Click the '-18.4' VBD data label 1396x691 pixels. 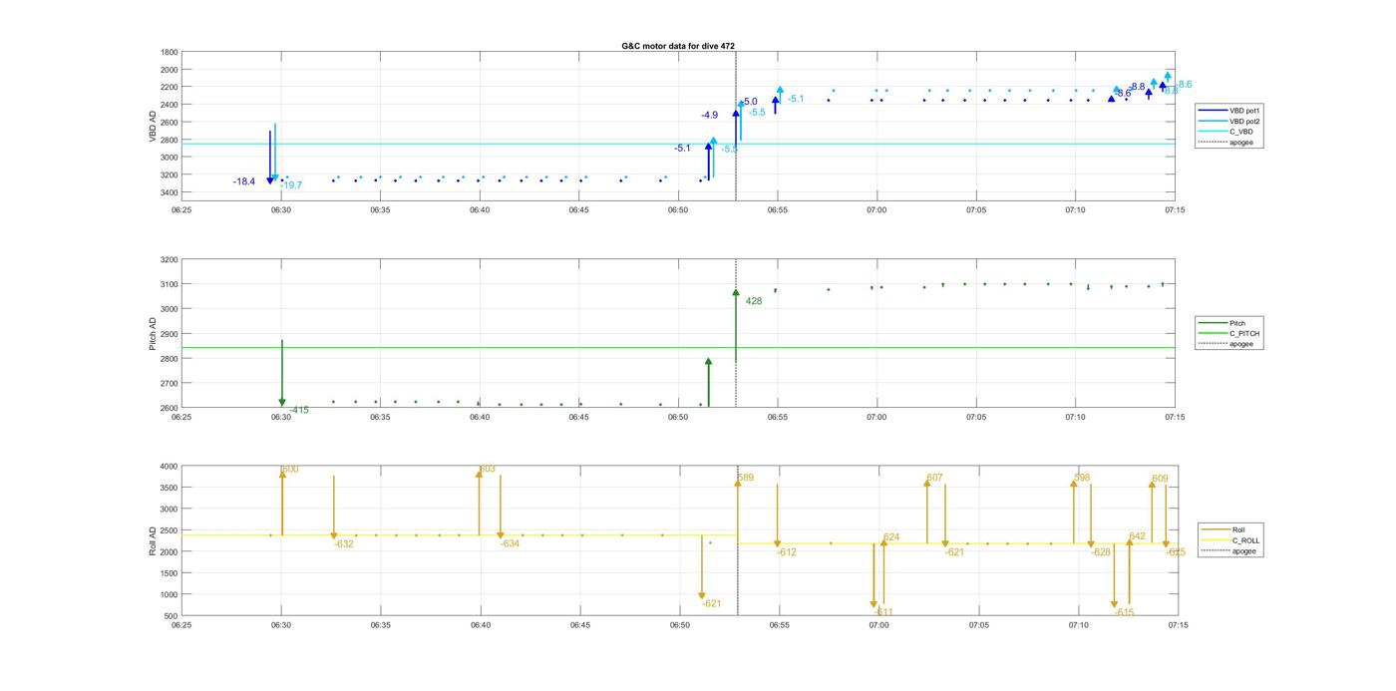pyautogui.click(x=244, y=181)
